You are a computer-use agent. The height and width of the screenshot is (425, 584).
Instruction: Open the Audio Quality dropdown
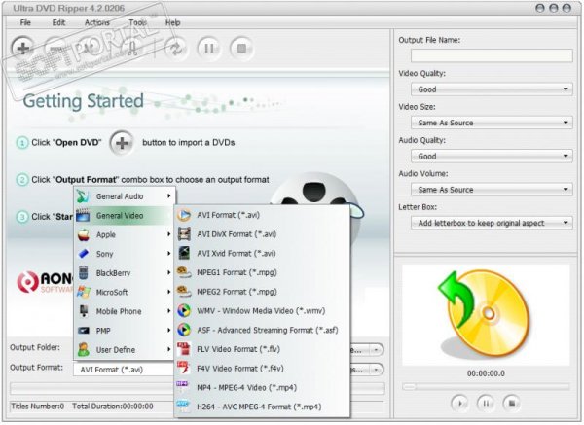492,156
